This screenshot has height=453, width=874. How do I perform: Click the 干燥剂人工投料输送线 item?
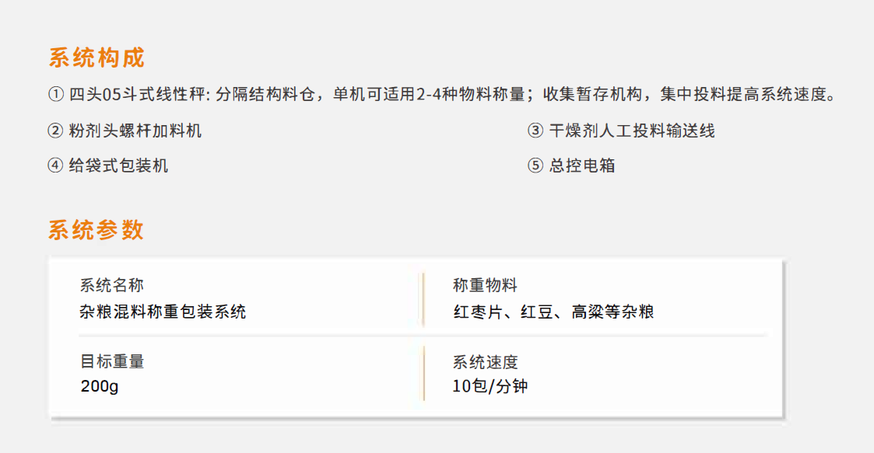coord(631,131)
